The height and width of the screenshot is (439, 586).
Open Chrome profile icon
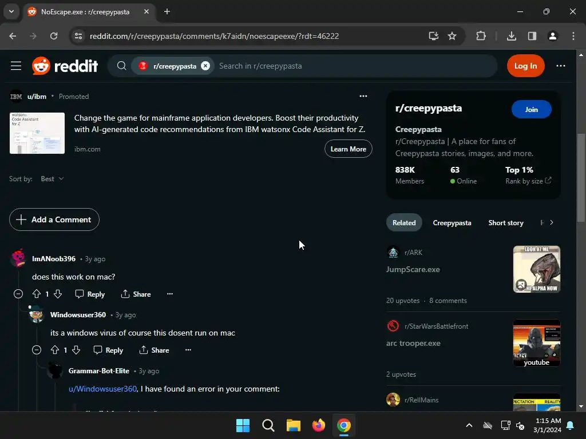pos(553,36)
